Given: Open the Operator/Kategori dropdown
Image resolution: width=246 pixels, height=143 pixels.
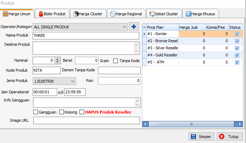Looking at the screenshot, I should point(124,27).
